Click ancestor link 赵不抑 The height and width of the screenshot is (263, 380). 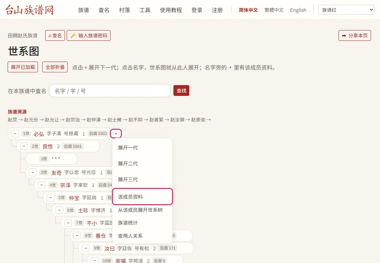tap(135, 120)
